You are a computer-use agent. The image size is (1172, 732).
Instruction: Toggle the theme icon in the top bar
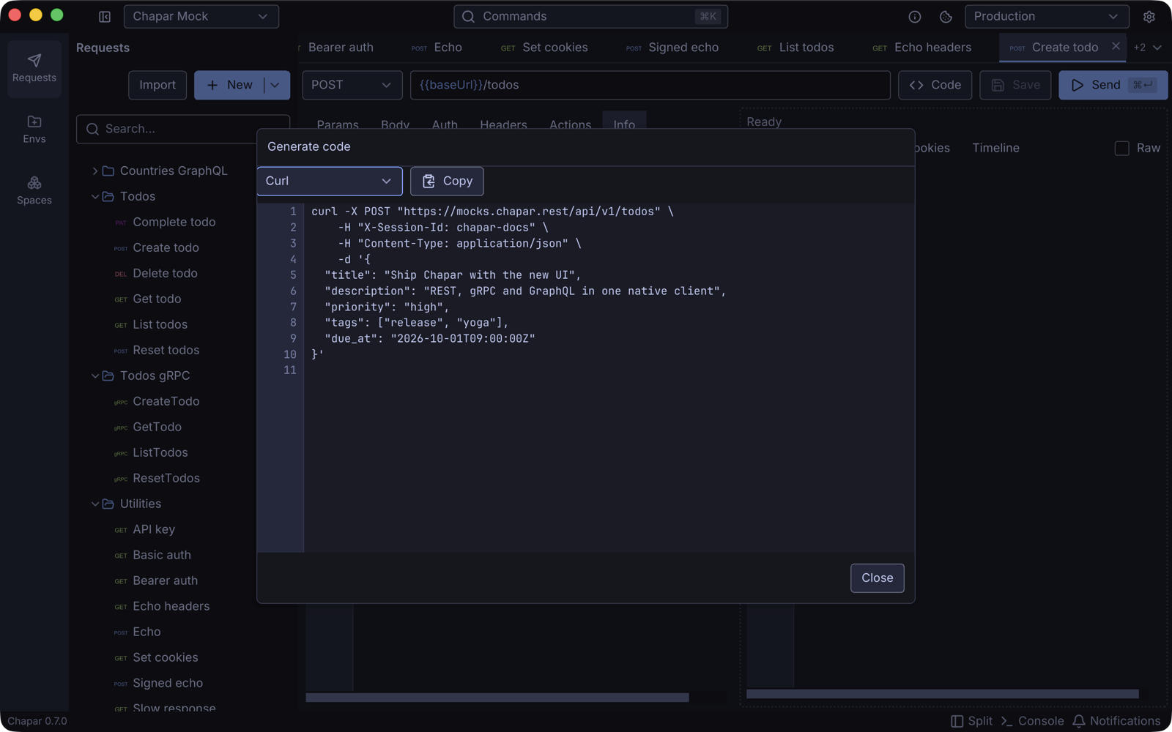(946, 16)
